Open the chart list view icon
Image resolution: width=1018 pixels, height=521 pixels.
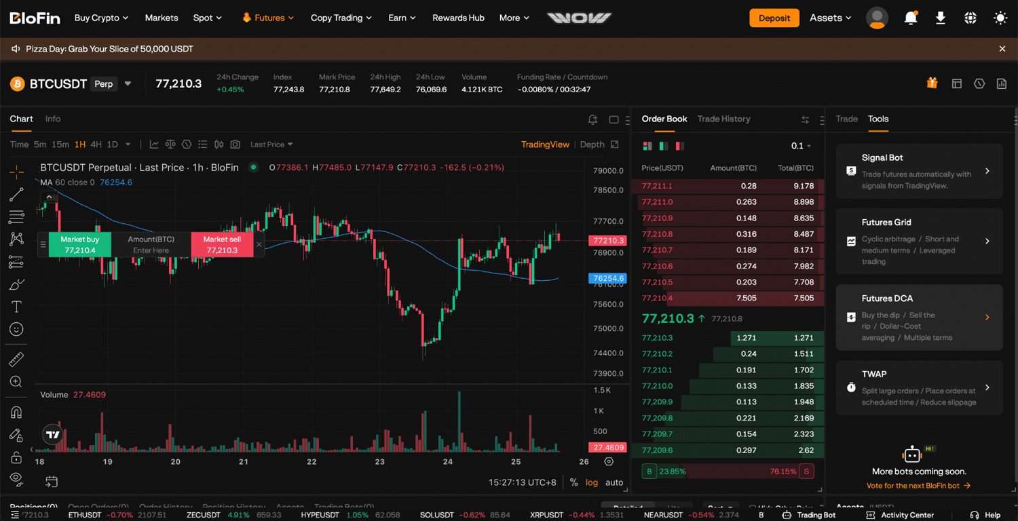pyautogui.click(x=202, y=144)
